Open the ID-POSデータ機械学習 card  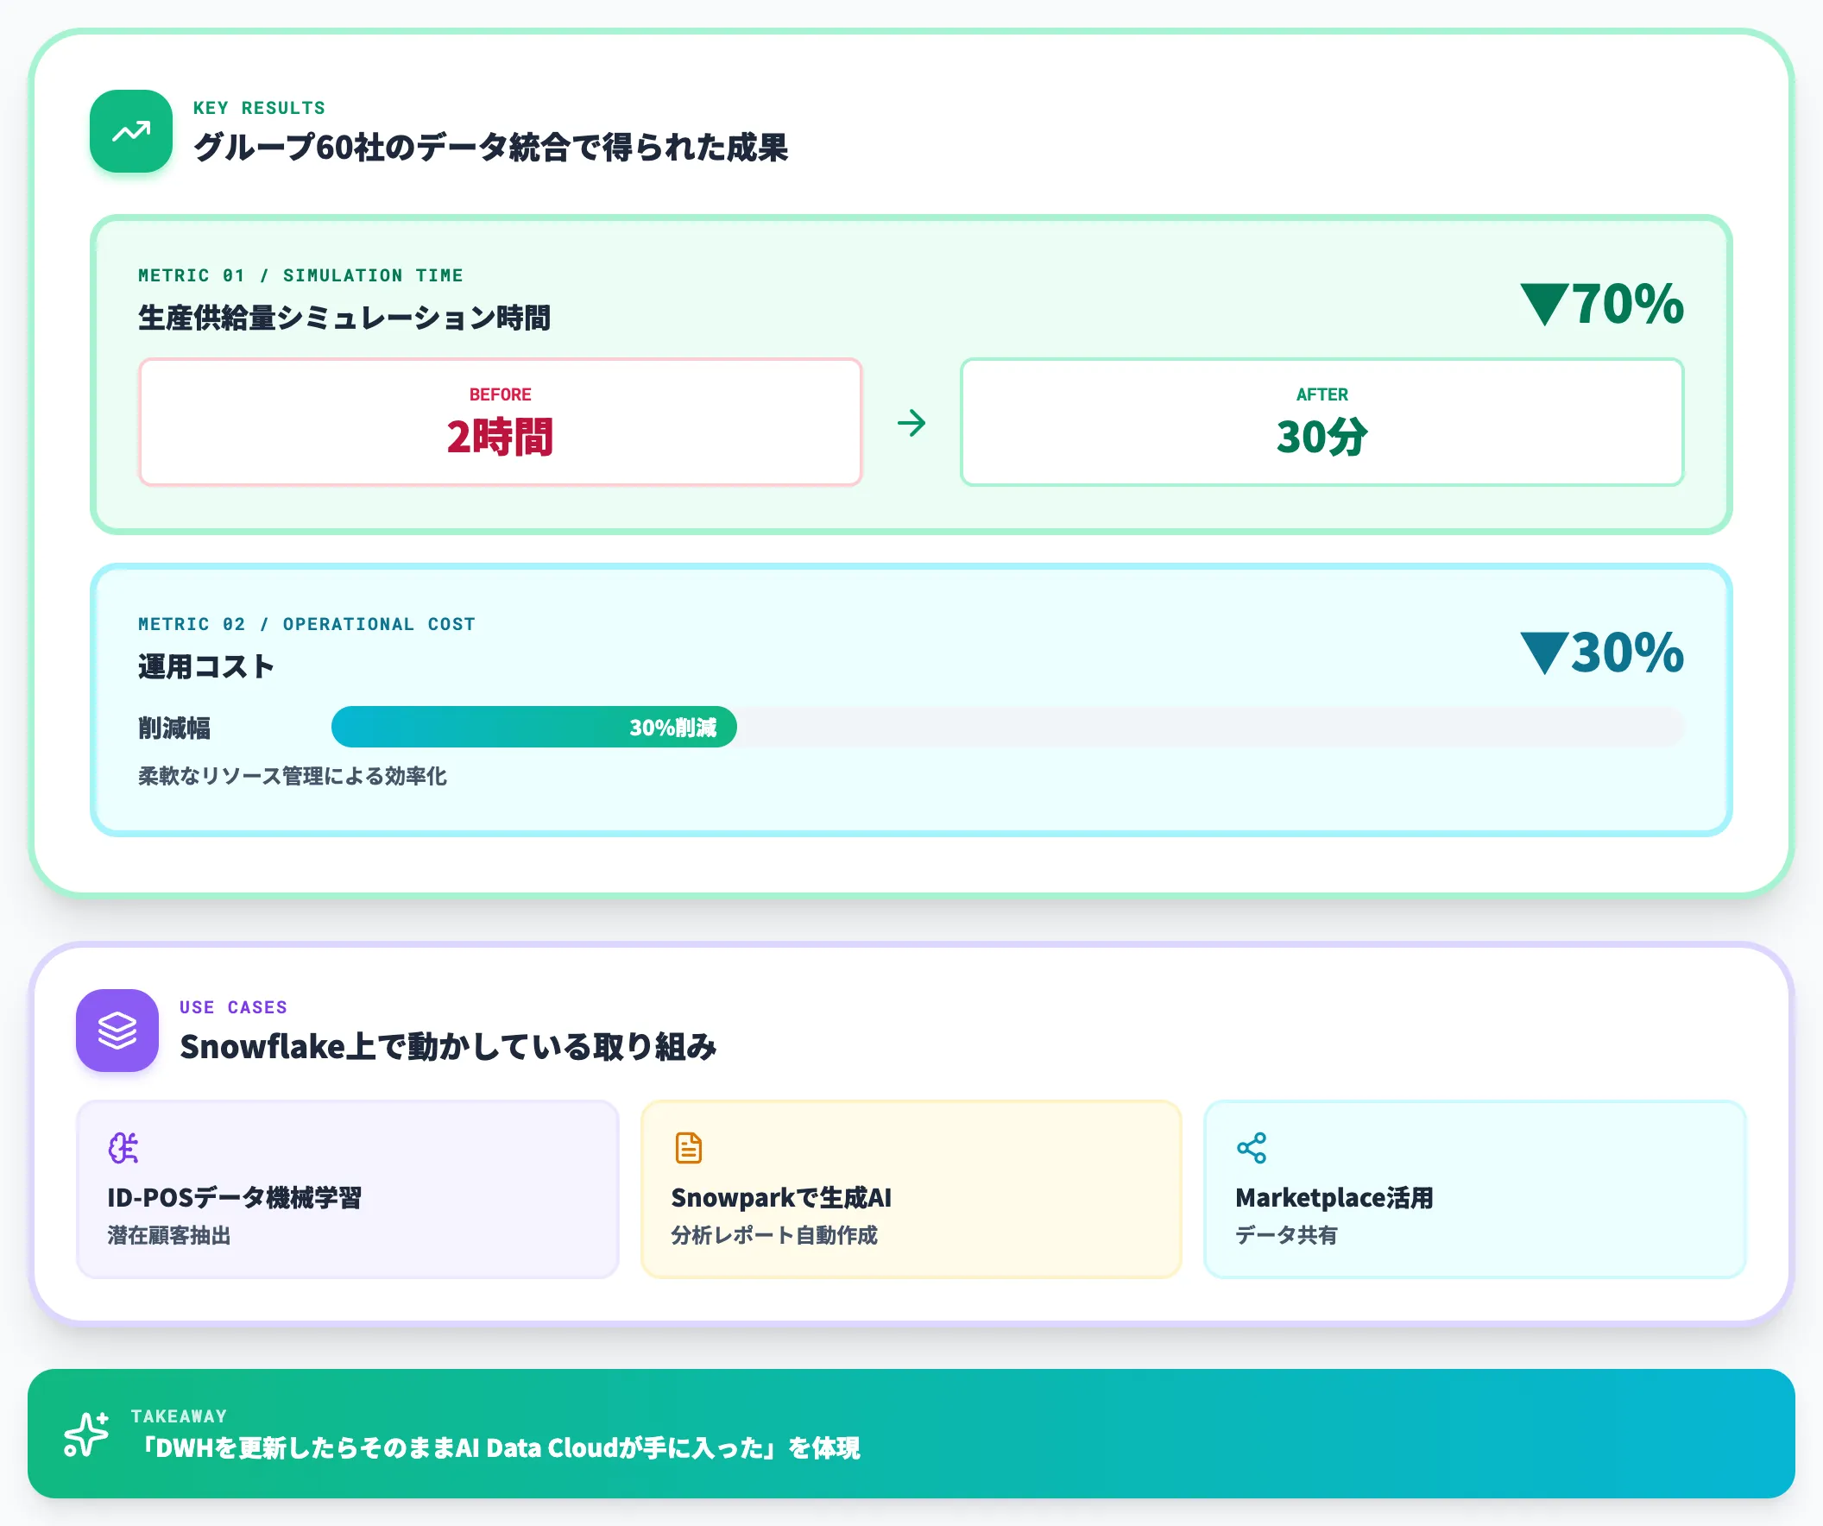pos(348,1189)
